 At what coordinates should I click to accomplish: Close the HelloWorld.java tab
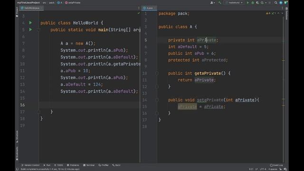(41, 8)
